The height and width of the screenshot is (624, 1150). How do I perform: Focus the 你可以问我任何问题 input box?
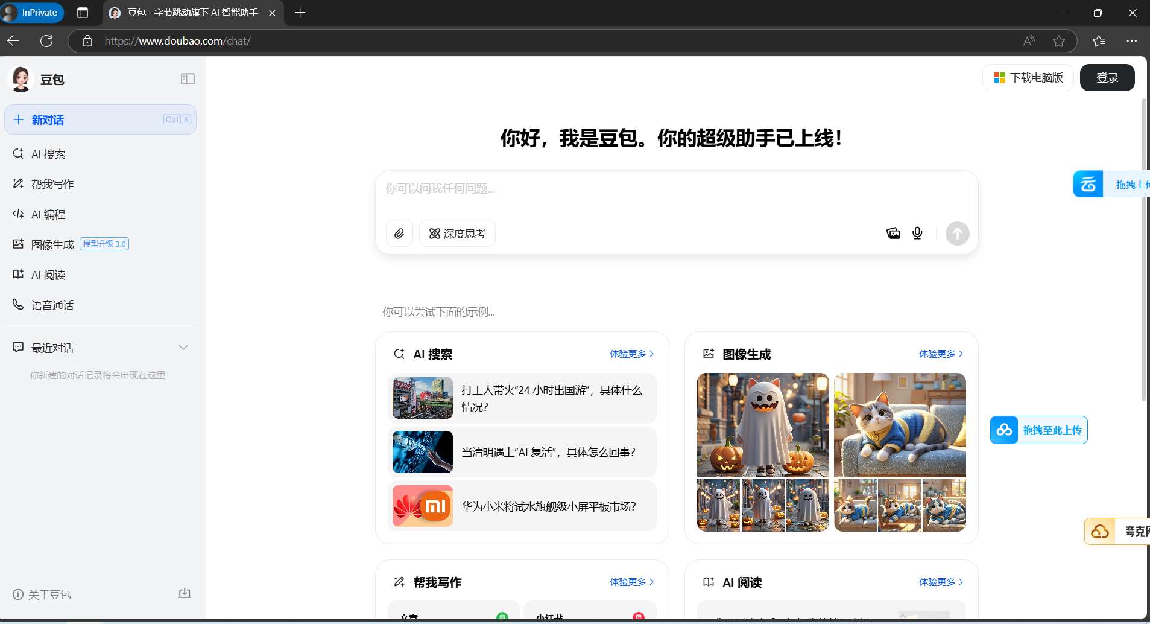click(x=676, y=189)
